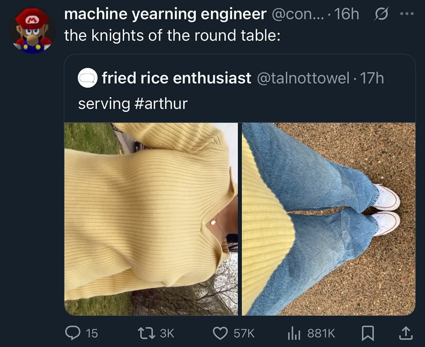The height and width of the screenshot is (347, 425).
Task: Open Mario profile avatar
Action: pyautogui.click(x=32, y=31)
